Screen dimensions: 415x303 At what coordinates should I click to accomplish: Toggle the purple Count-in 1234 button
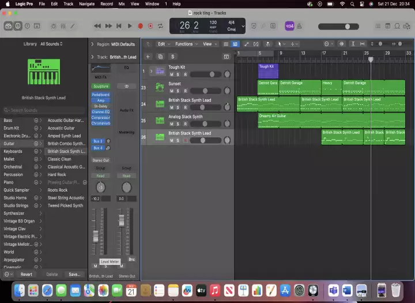(x=289, y=26)
